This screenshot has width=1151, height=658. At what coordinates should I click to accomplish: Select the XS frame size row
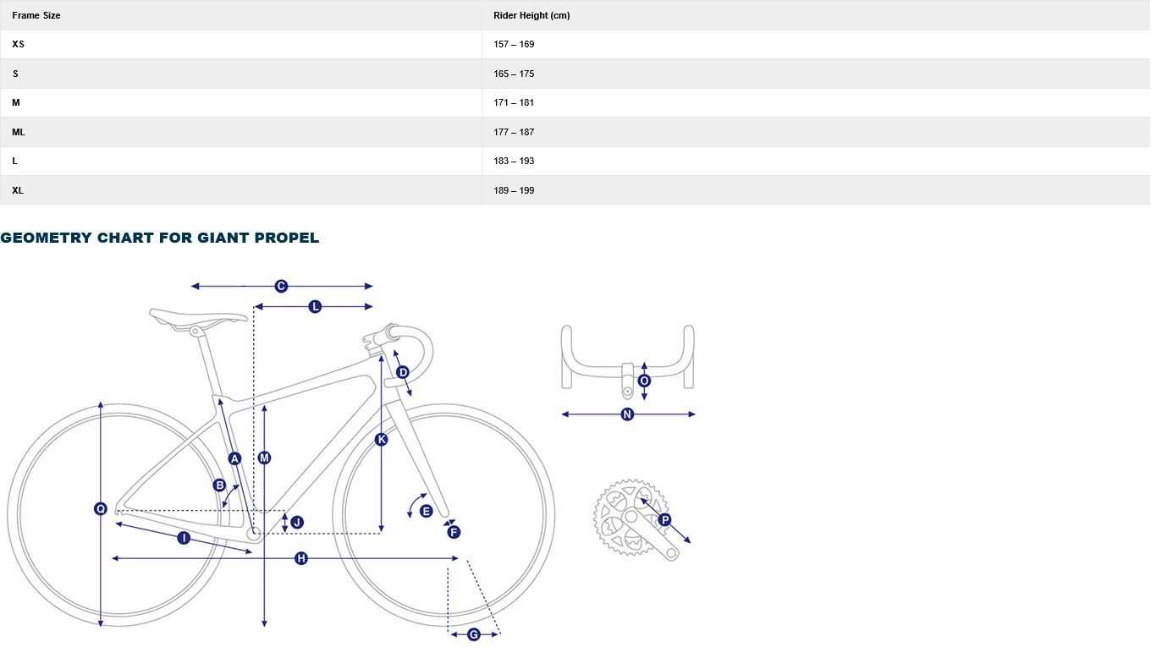coord(19,44)
